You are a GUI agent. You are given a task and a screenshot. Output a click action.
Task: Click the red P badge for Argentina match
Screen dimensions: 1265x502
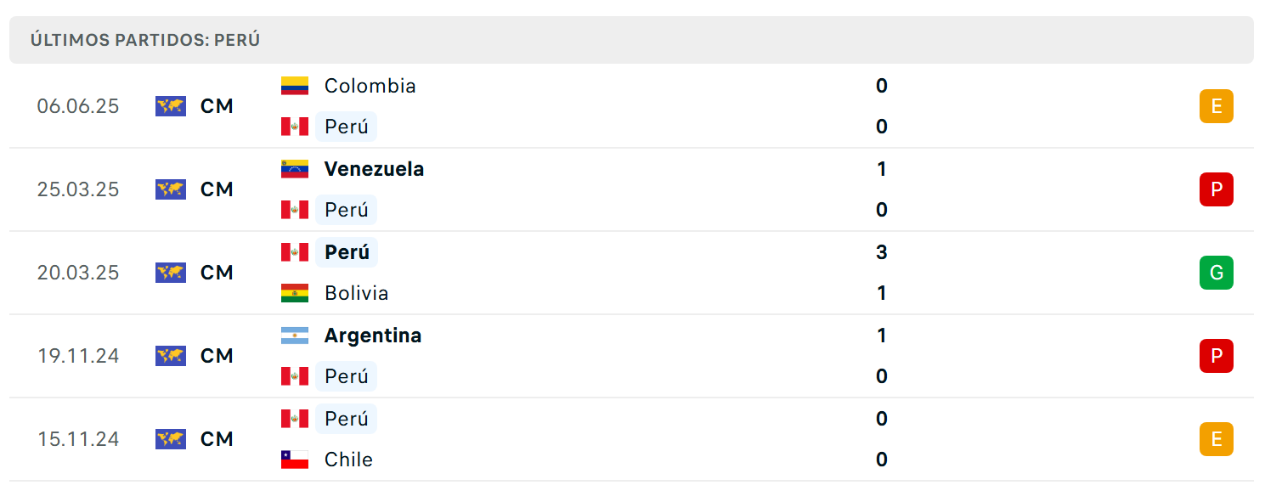point(1216,356)
